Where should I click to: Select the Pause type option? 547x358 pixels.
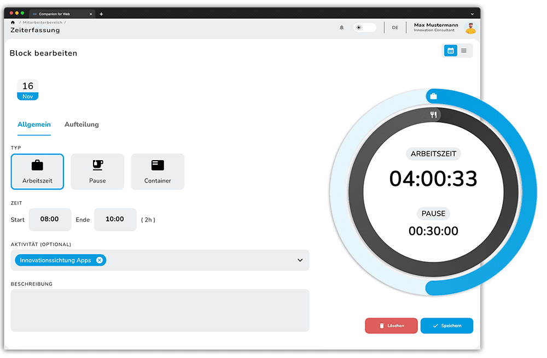click(x=97, y=172)
